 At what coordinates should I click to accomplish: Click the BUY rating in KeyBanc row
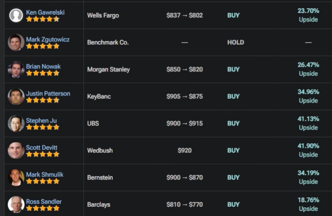tap(233, 96)
